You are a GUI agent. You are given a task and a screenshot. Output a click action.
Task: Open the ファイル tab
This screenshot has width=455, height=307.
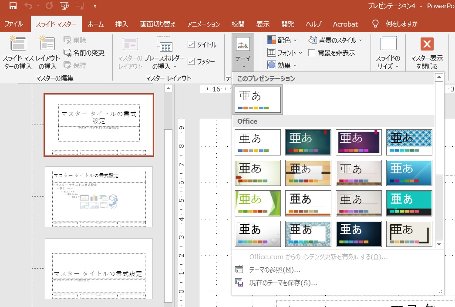coord(13,24)
